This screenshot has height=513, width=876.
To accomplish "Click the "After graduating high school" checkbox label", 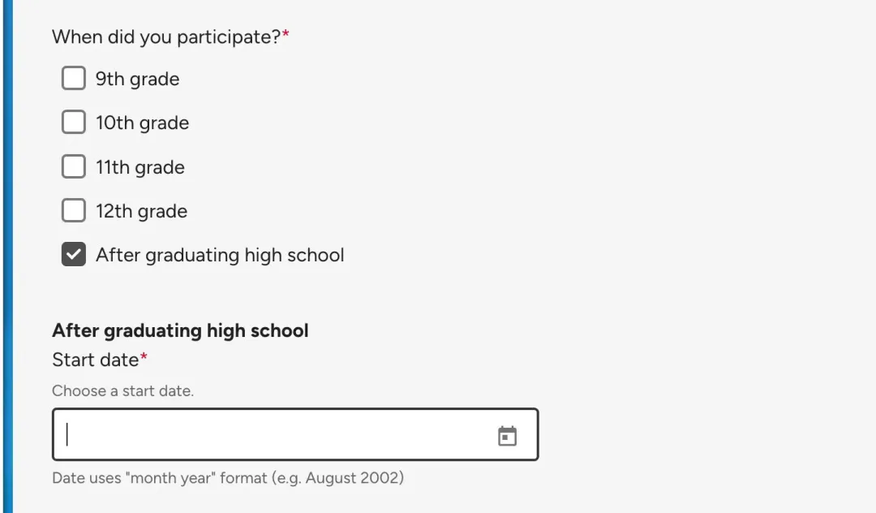I will (220, 256).
